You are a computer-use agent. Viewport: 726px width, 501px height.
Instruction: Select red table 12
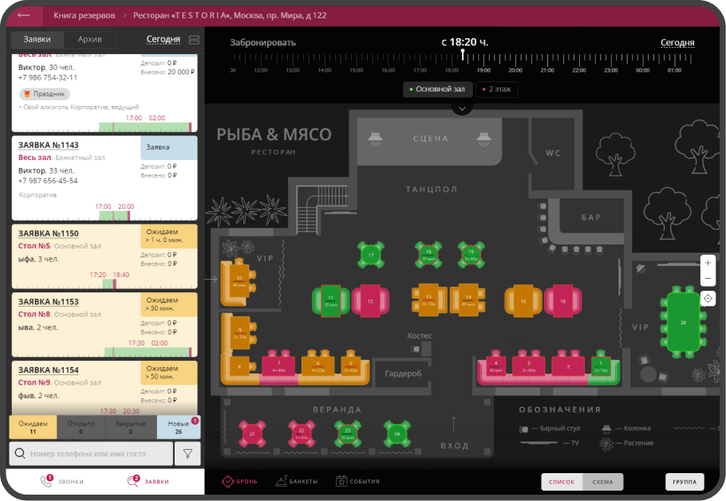click(370, 301)
